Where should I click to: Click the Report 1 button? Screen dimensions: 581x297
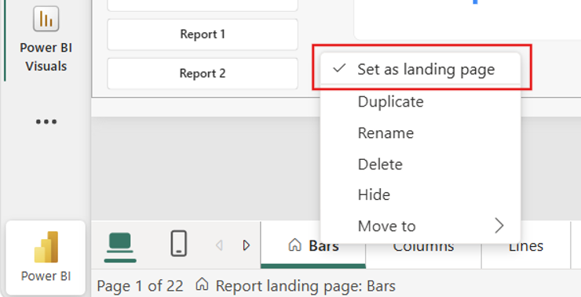click(203, 34)
